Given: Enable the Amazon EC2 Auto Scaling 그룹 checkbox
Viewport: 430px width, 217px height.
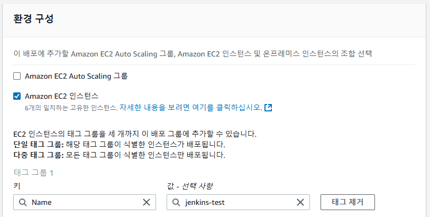Looking at the screenshot, I should click(x=17, y=76).
